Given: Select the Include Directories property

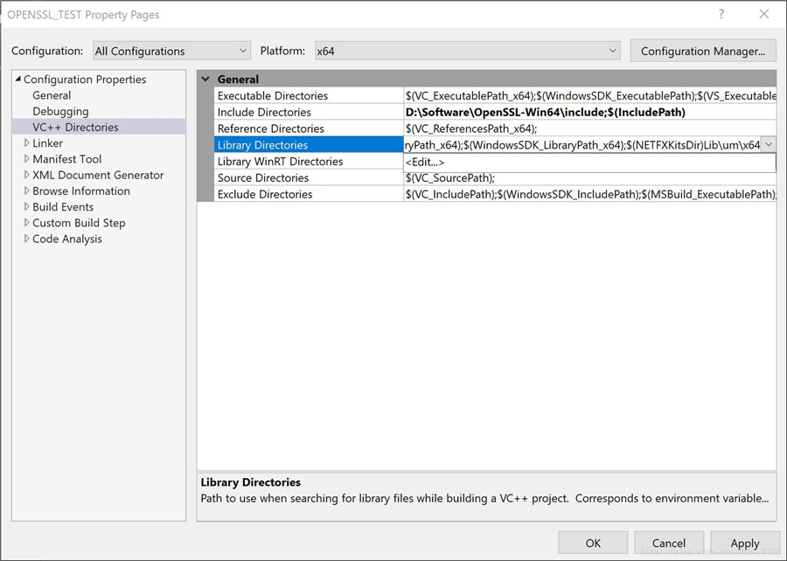Looking at the screenshot, I should 309,112.
